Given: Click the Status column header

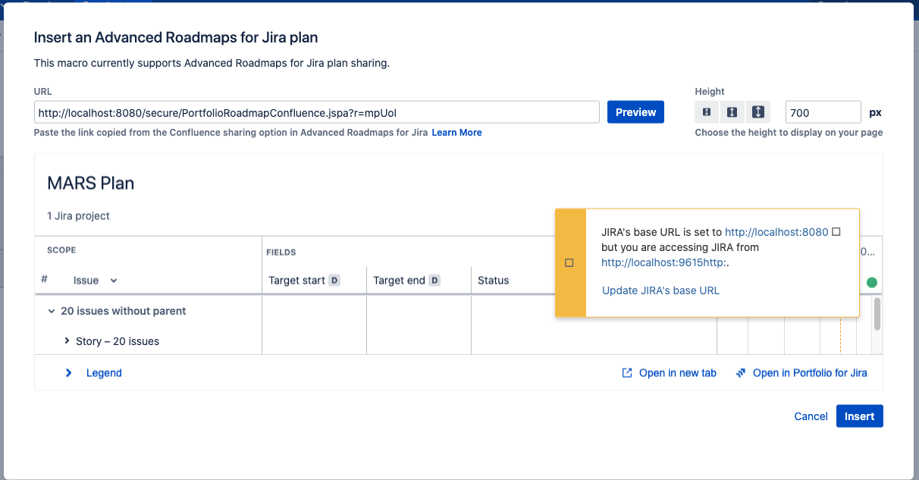Looking at the screenshot, I should pos(493,281).
